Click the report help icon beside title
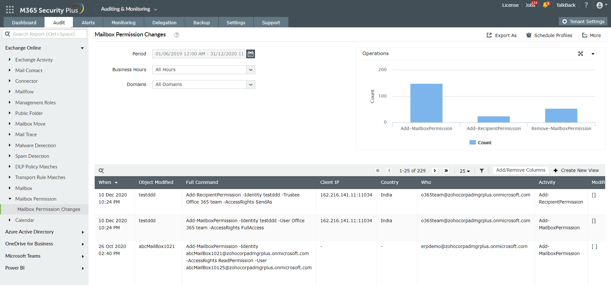 177,35
